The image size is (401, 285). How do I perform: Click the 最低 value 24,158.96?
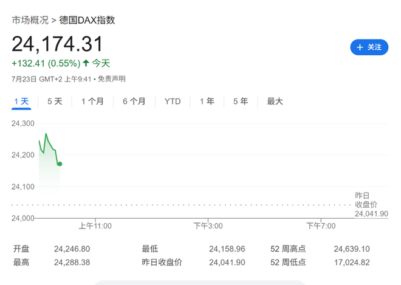(227, 249)
